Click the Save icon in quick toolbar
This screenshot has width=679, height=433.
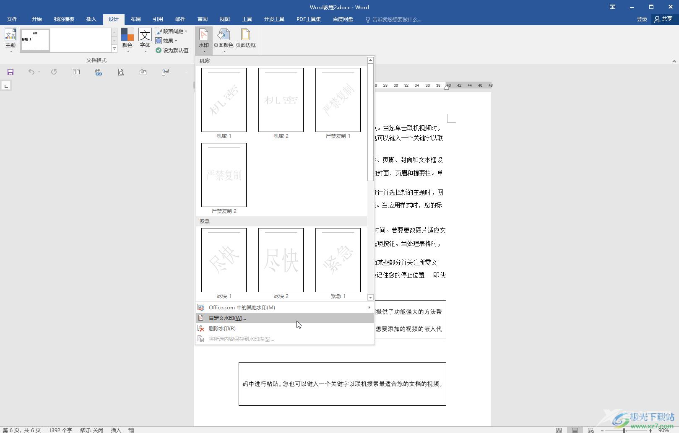(x=10, y=72)
